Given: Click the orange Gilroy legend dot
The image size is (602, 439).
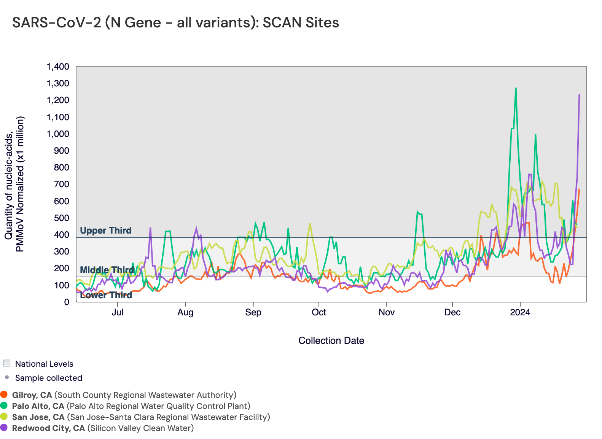Looking at the screenshot, I should coord(4,394).
